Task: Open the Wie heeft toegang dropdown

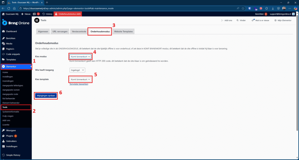Action: coord(77,70)
